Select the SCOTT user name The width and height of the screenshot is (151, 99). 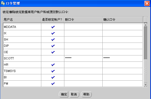tap(9, 58)
